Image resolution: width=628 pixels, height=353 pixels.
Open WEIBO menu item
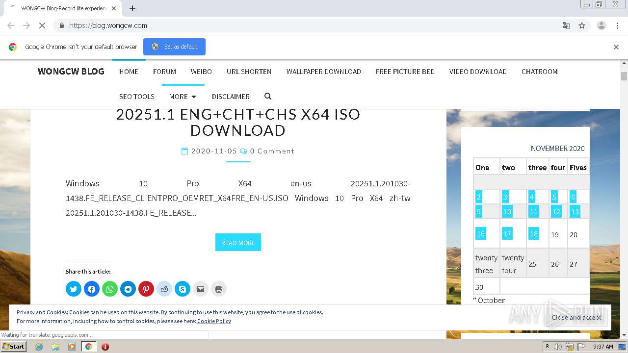[x=201, y=72]
